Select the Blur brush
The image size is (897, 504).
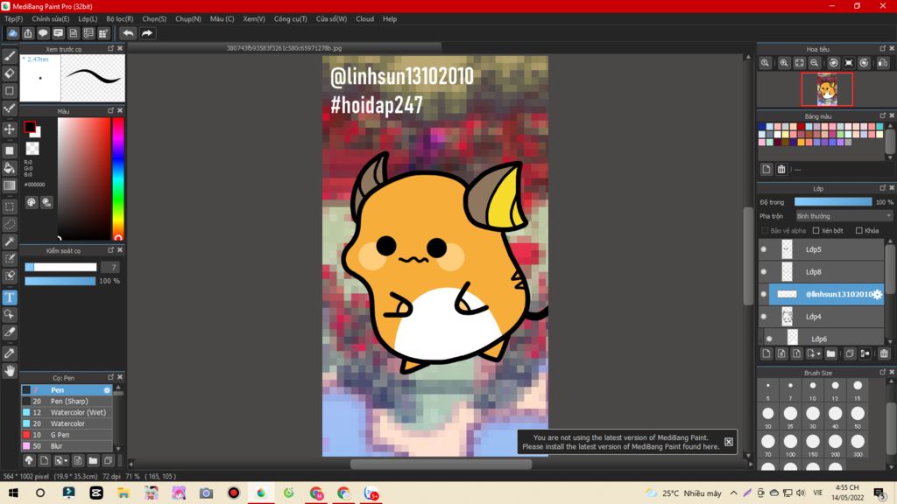(x=67, y=446)
